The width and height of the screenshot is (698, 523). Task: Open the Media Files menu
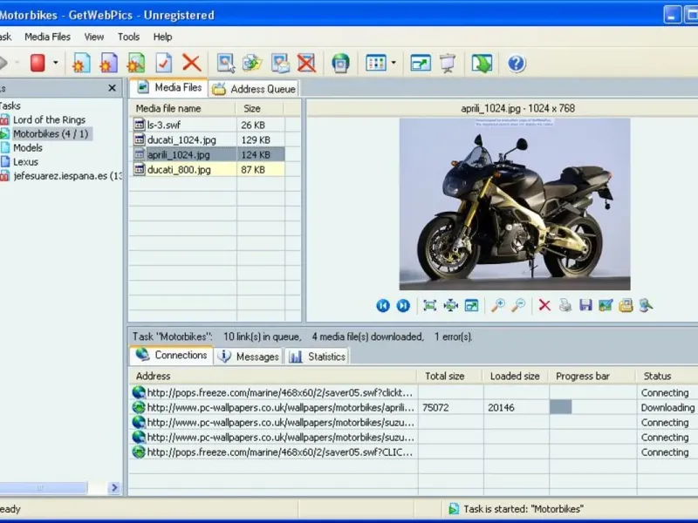click(x=47, y=37)
